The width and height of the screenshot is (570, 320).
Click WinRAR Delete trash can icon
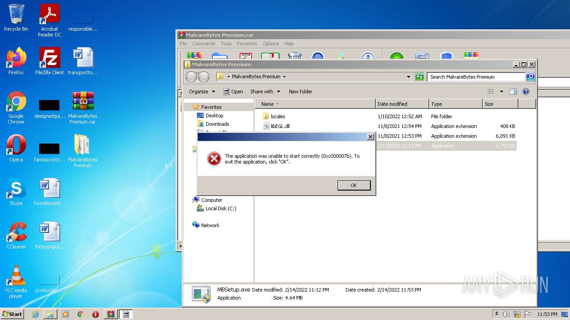pyautogui.click(x=294, y=56)
